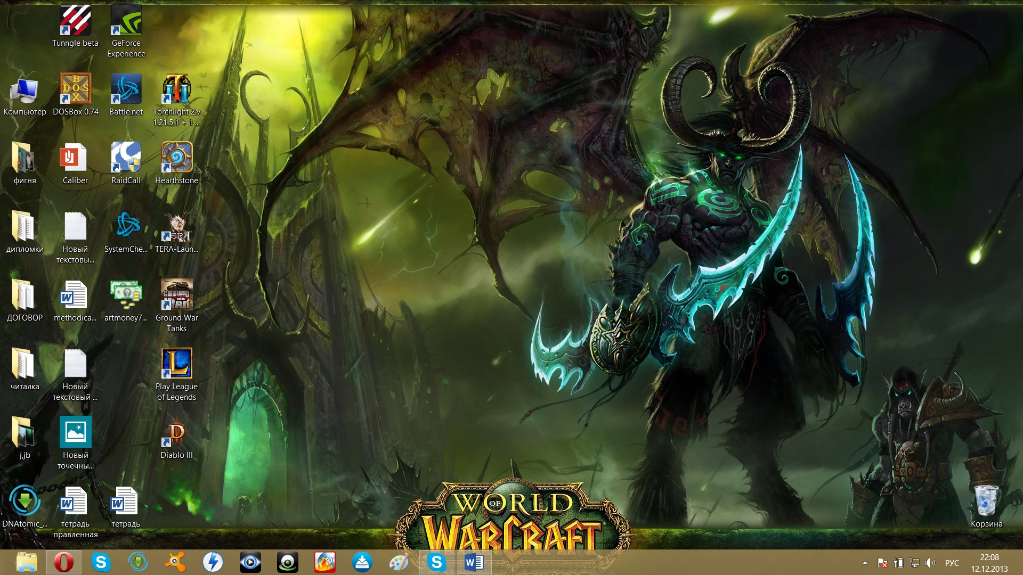Open the media player eye-play taskbar icon
The image size is (1023, 575).
click(x=250, y=562)
